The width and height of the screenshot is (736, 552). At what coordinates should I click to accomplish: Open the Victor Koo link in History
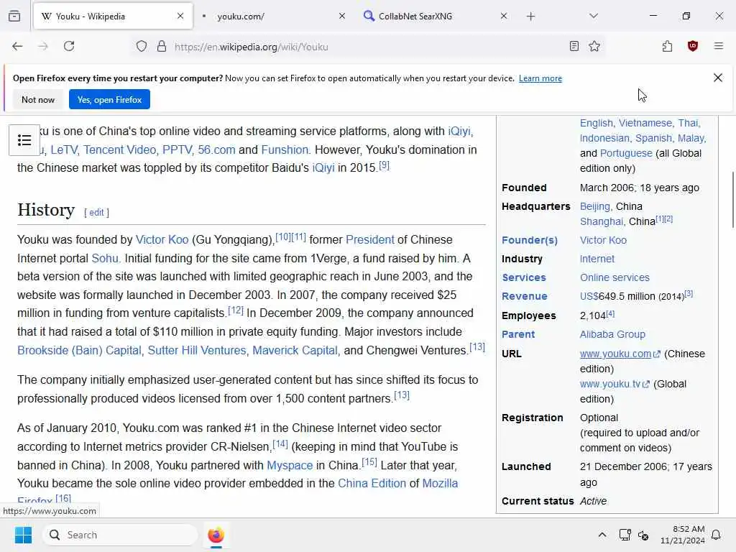tap(162, 240)
